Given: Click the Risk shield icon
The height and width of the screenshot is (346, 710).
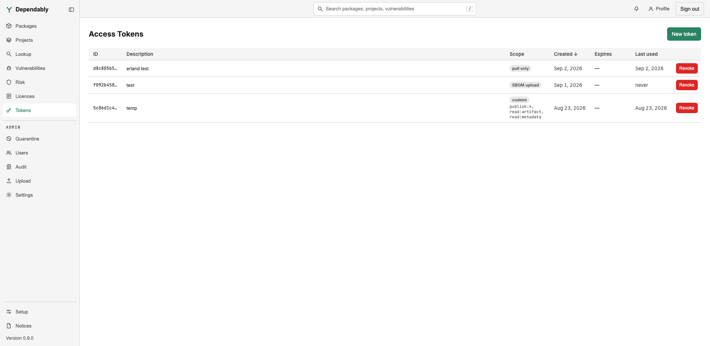Looking at the screenshot, I should click(9, 82).
